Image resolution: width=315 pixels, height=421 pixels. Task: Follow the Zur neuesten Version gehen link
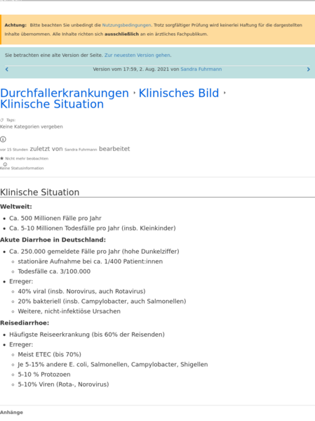point(138,55)
